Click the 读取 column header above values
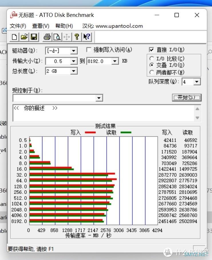The image size is (212, 260). (x=188, y=132)
